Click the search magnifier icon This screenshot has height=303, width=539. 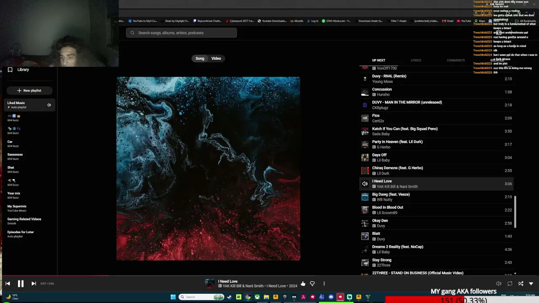(x=132, y=33)
